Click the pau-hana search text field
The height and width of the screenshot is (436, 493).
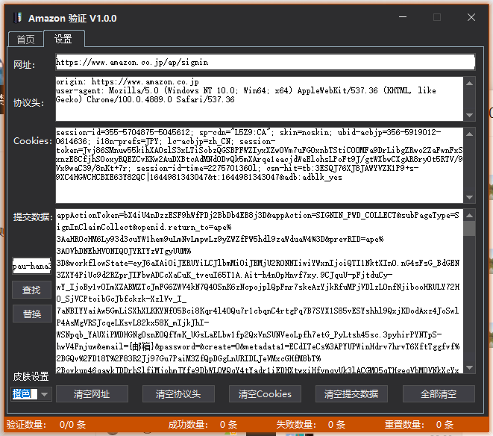pos(31,266)
